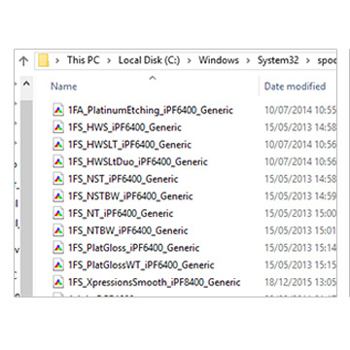
Task: Click date 18/12/2015 of XpressionsSmooth row
Action: coord(300,283)
